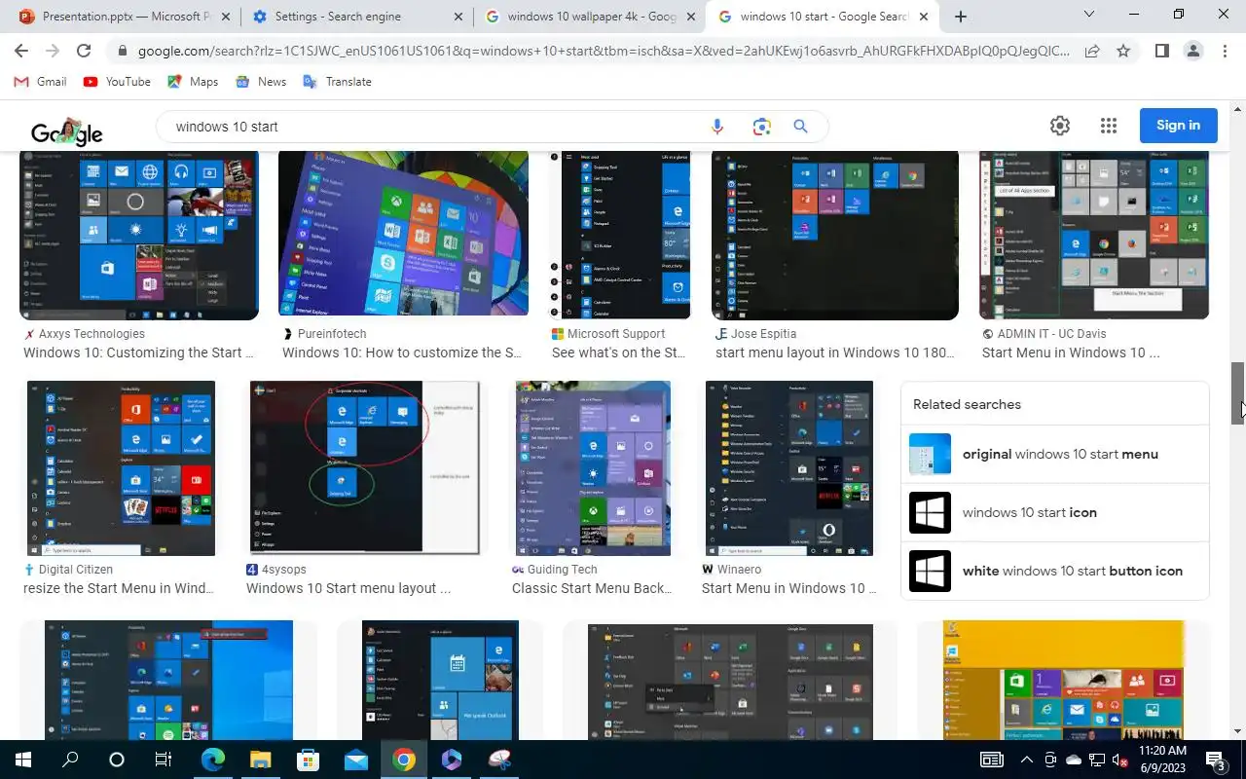Viewport: 1246px width, 779px height.
Task: Select related search white windows 10 start button icon
Action: tap(1055, 571)
